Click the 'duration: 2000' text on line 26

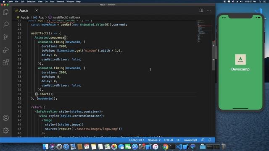54,46
